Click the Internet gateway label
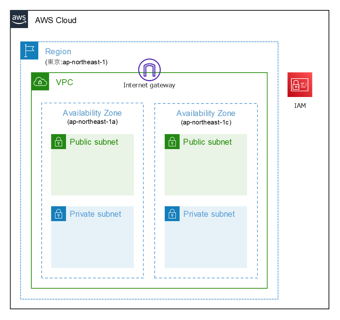The width and height of the screenshot is (340, 320). click(x=149, y=85)
